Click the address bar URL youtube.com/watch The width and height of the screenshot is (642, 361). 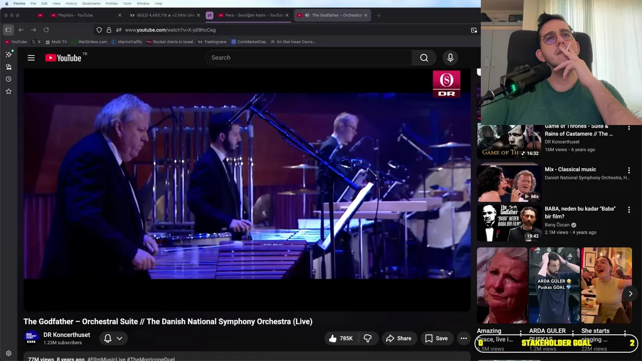point(170,30)
